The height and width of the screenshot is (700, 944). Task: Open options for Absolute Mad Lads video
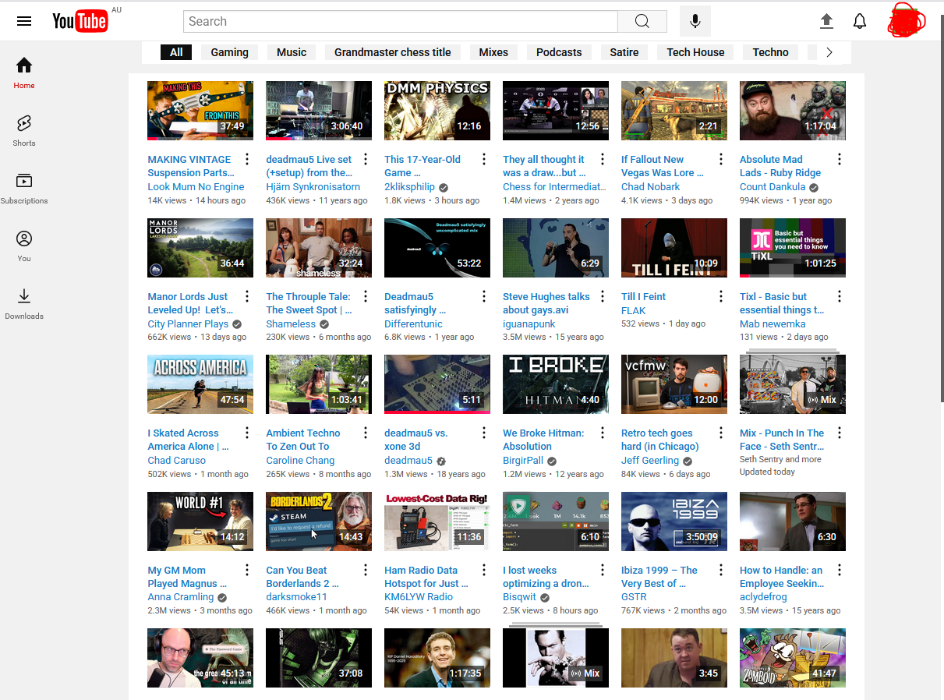(840, 159)
